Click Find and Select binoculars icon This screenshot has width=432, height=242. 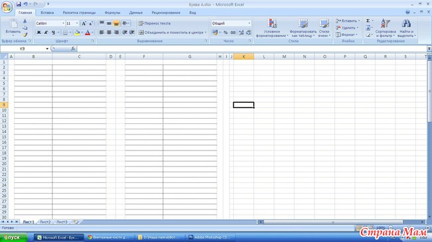406,24
